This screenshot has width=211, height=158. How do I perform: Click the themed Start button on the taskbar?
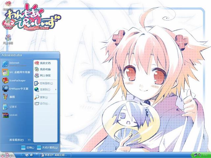pos(7,155)
